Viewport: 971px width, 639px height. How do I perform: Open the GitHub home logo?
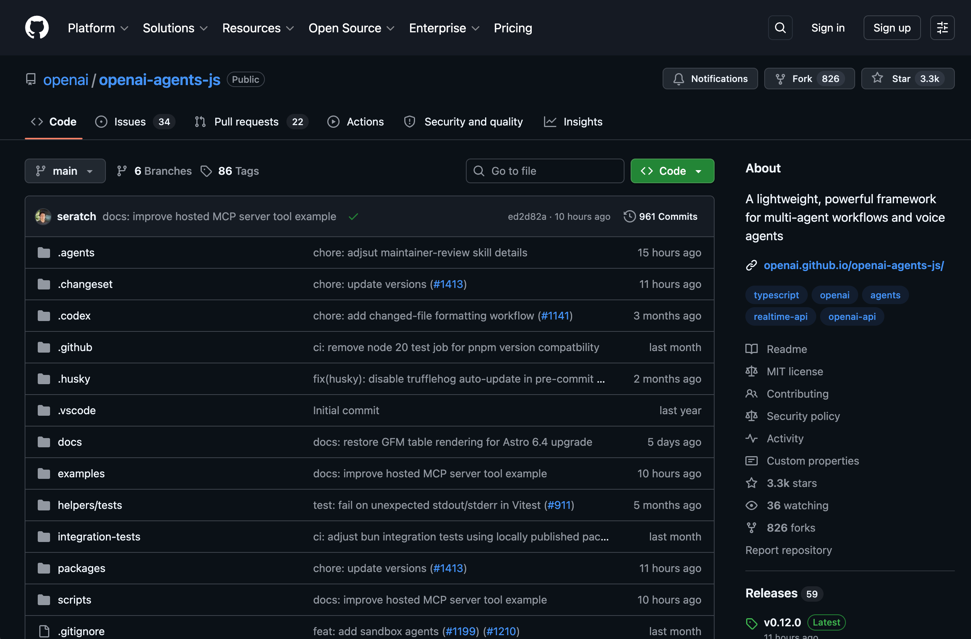tap(37, 28)
